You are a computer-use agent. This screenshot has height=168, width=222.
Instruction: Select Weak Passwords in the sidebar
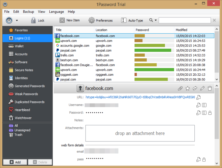27,94
